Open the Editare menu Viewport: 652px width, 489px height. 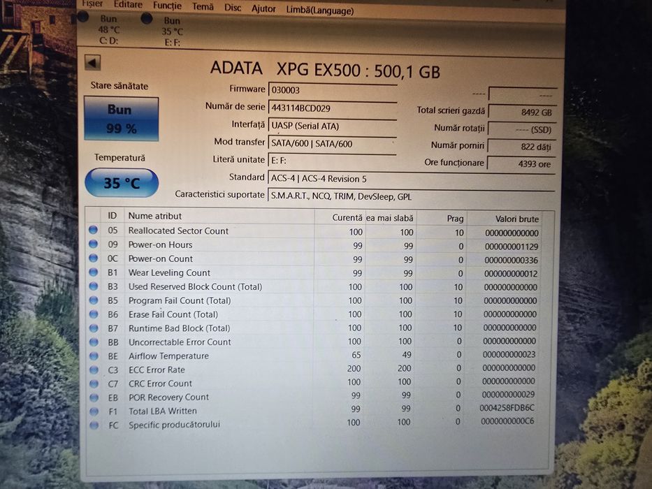click(x=128, y=5)
